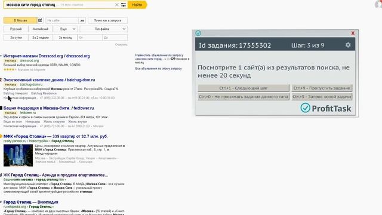Image resolution: width=382 pixels, height=215 pixels.
Task: Click the green fedtower.ru URL
Action: 28,113
